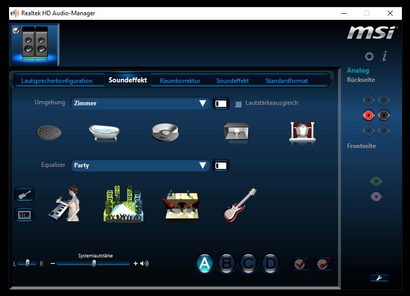
Task: Open the info 'i' icon
Action: pyautogui.click(x=385, y=56)
